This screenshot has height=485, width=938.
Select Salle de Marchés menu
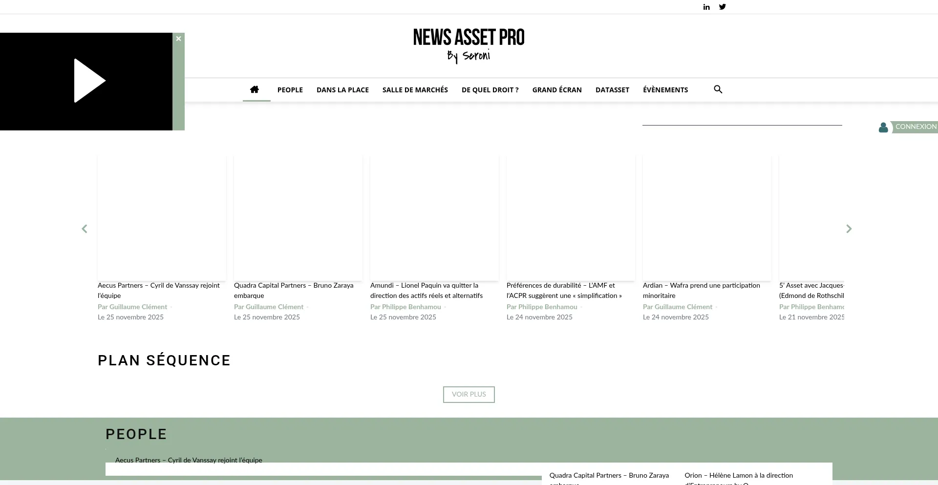click(415, 90)
